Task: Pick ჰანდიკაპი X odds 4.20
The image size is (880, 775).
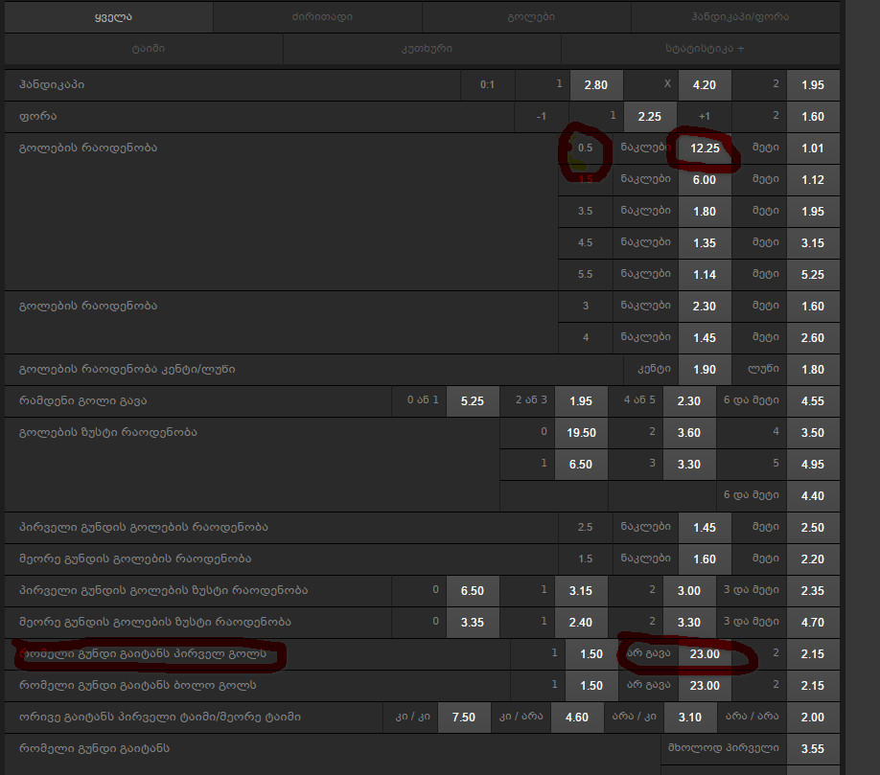Action: pyautogui.click(x=705, y=85)
